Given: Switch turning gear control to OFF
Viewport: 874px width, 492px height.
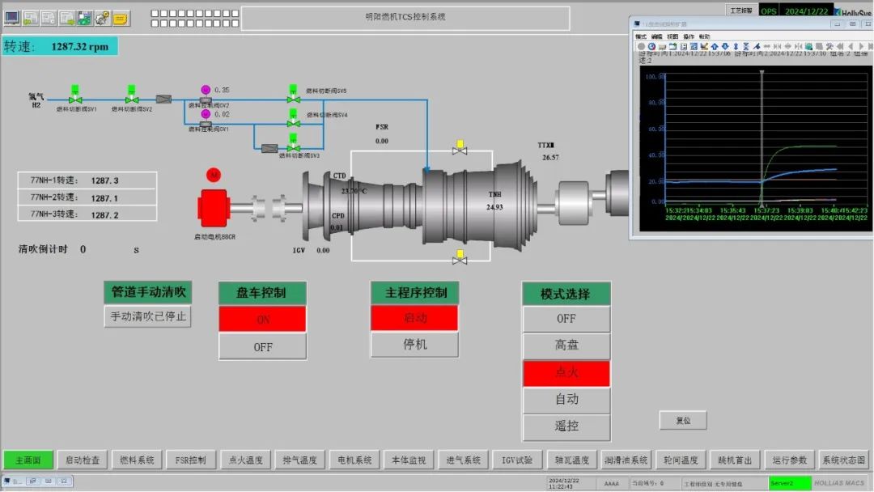Looking at the screenshot, I should click(x=262, y=347).
